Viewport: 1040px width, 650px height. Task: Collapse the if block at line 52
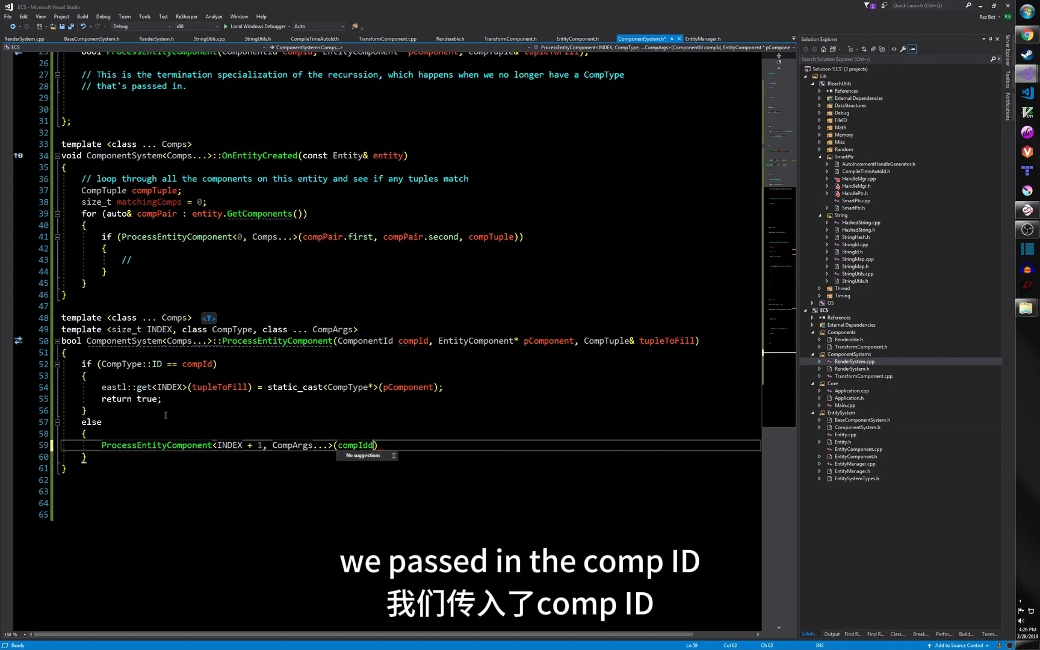click(x=57, y=364)
